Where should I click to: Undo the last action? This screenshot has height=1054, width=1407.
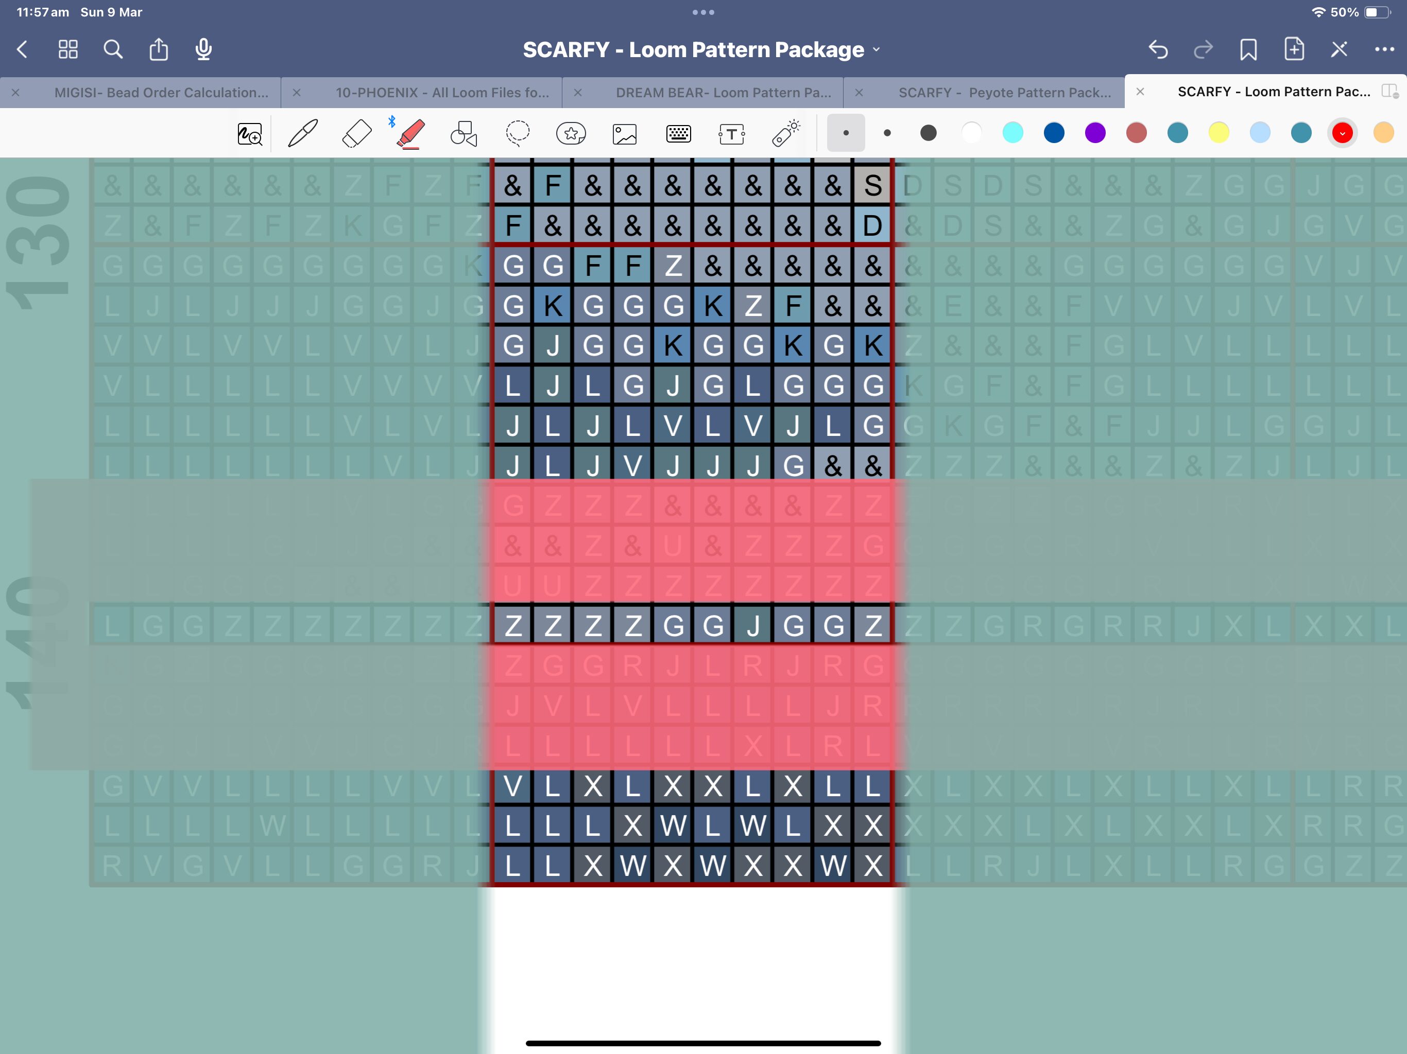(1158, 49)
